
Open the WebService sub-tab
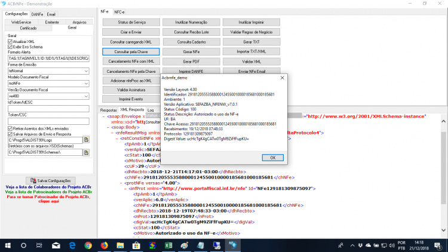click(x=21, y=22)
